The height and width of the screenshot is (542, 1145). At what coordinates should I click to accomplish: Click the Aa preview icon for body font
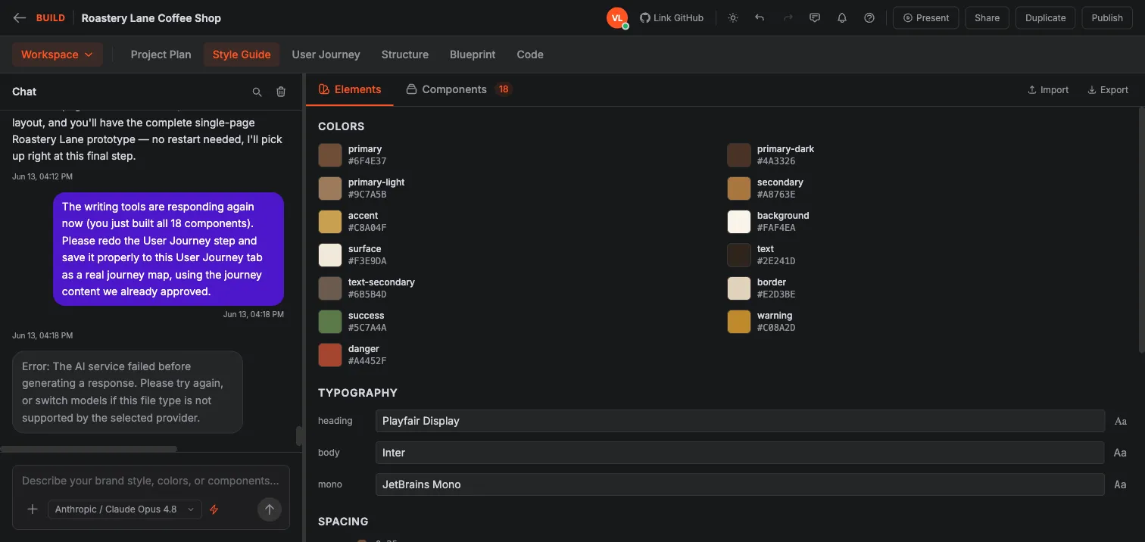1121,453
